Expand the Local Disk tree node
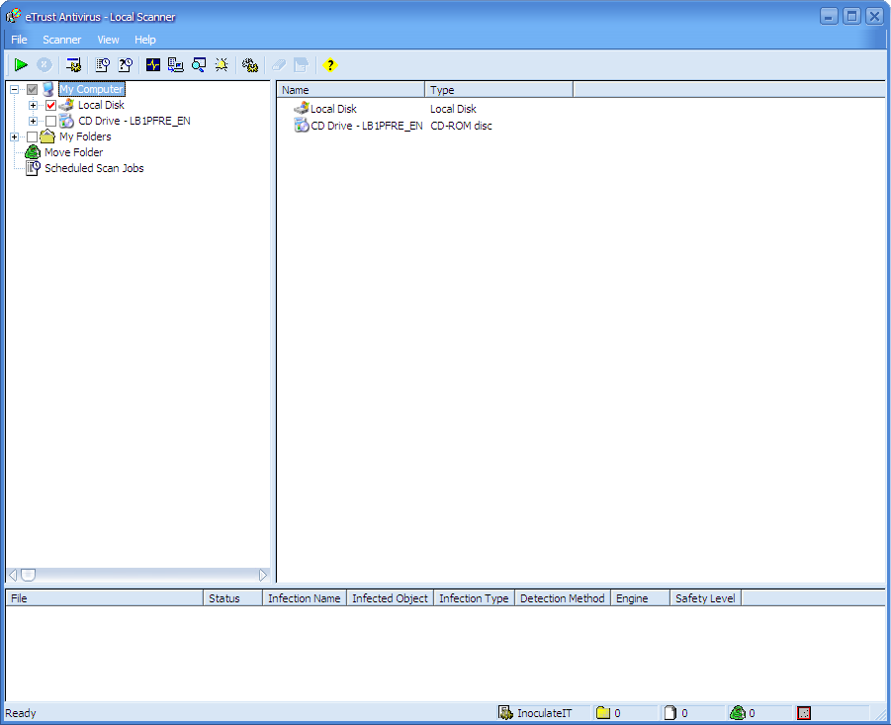891x725 pixels. tap(33, 105)
